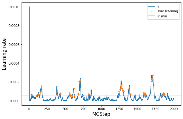Click the x-axis tick label 1250
The width and height of the screenshot is (183, 119).
[119, 109]
